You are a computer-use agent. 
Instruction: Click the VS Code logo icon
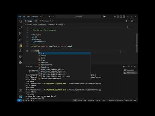coord(20,17)
